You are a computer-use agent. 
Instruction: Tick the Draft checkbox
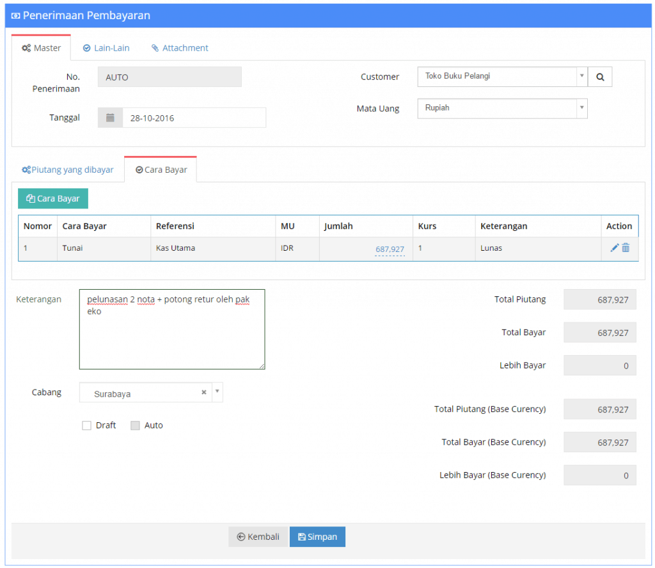click(86, 425)
